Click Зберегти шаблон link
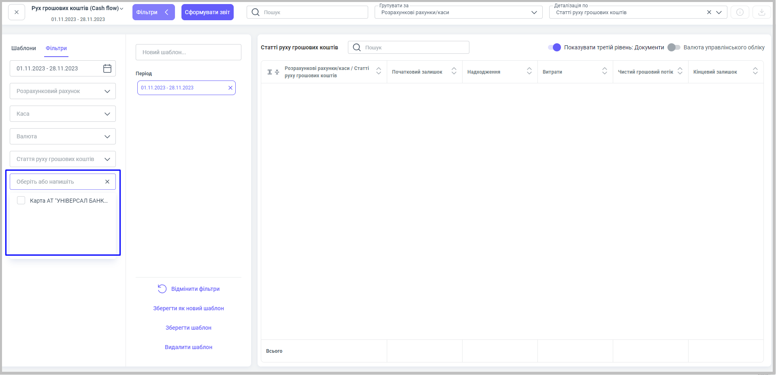 [x=188, y=328]
